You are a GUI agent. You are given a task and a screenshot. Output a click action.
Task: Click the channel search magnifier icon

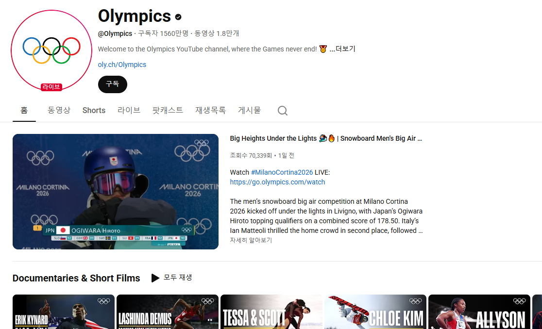coord(282,111)
